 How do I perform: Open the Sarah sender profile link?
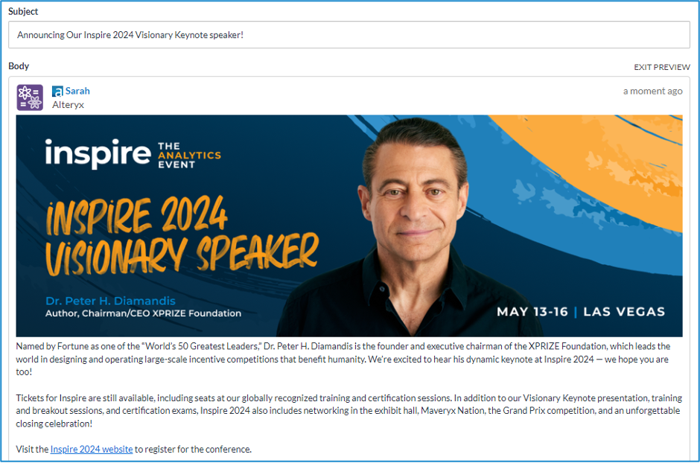tap(76, 90)
